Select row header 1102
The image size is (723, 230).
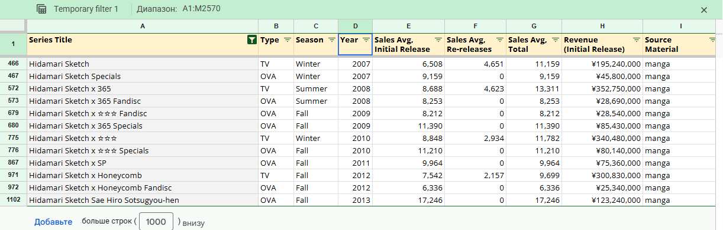click(x=13, y=200)
